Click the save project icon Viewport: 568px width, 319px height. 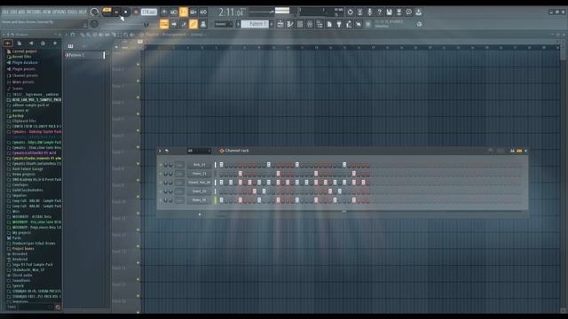389,12
